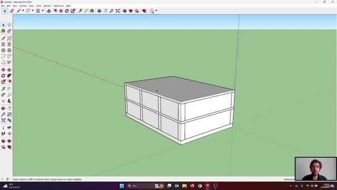The image size is (337, 190).
Task: Open Extension Manager from the top toolbar
Action: pyautogui.click(x=144, y=11)
